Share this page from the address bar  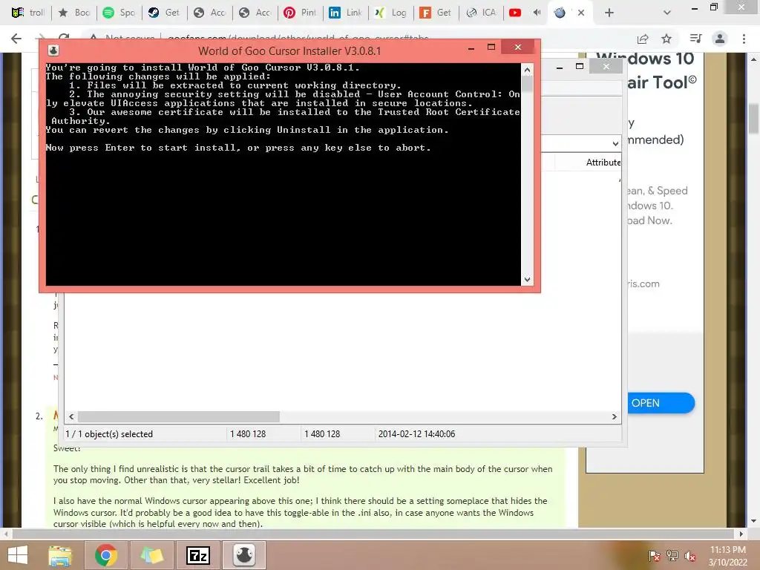643,39
